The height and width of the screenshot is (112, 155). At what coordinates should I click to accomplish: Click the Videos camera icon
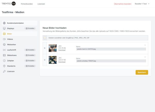click(x=4, y=39)
